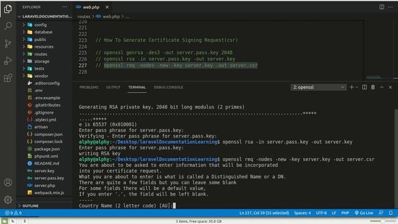Click web.php in the breadcrumb

pos(111,17)
